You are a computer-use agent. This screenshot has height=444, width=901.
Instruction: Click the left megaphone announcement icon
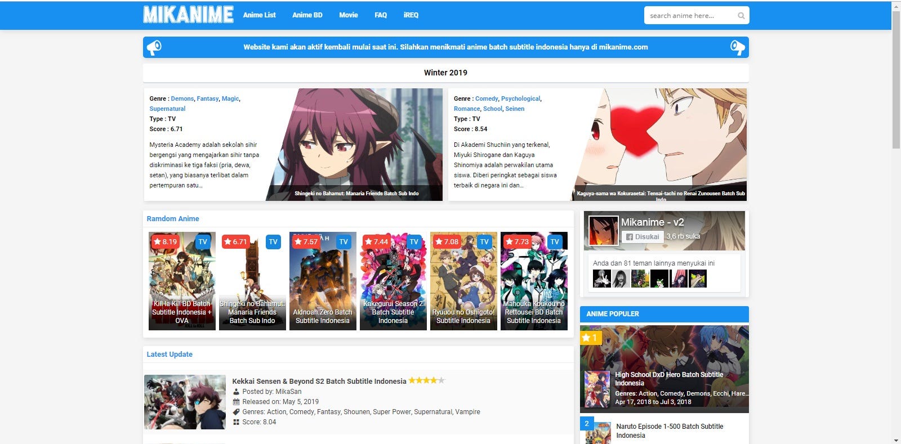click(154, 47)
